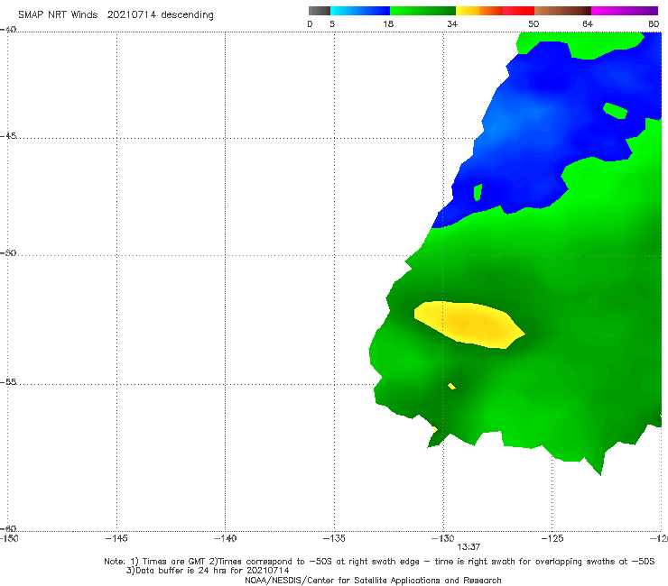Click the note 'Times are GMT' line
Viewport: 668px width, 586px height.
(379, 562)
